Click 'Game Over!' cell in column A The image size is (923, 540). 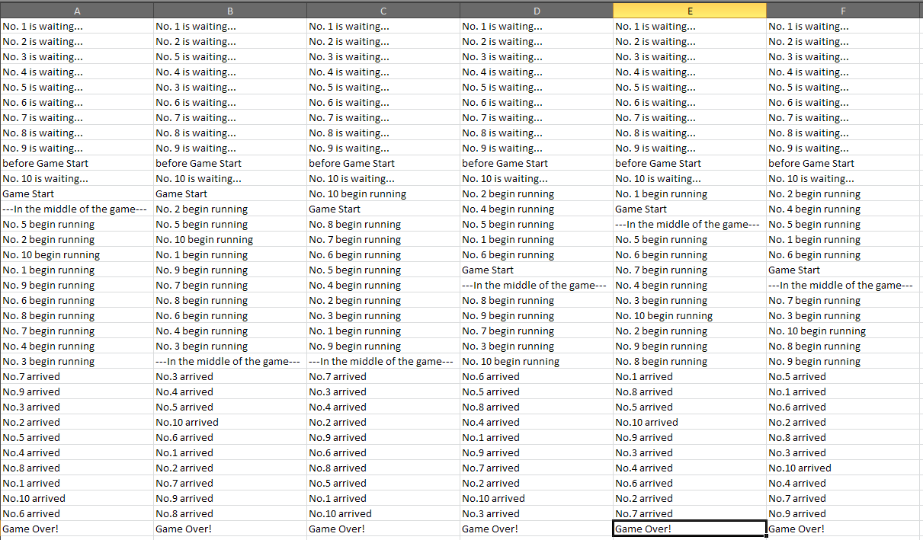pos(77,529)
